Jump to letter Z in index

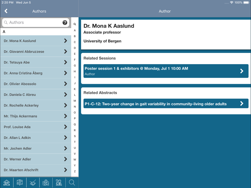[x=75, y=171]
